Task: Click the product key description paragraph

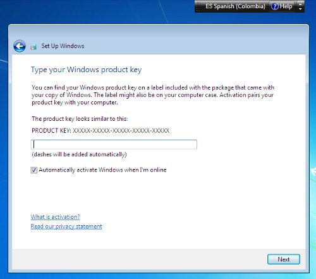Action: click(x=153, y=95)
